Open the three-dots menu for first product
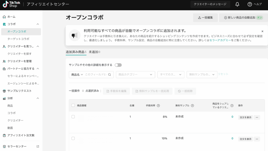Image resolution: width=268 pixels, height=151 pixels. click(x=257, y=117)
